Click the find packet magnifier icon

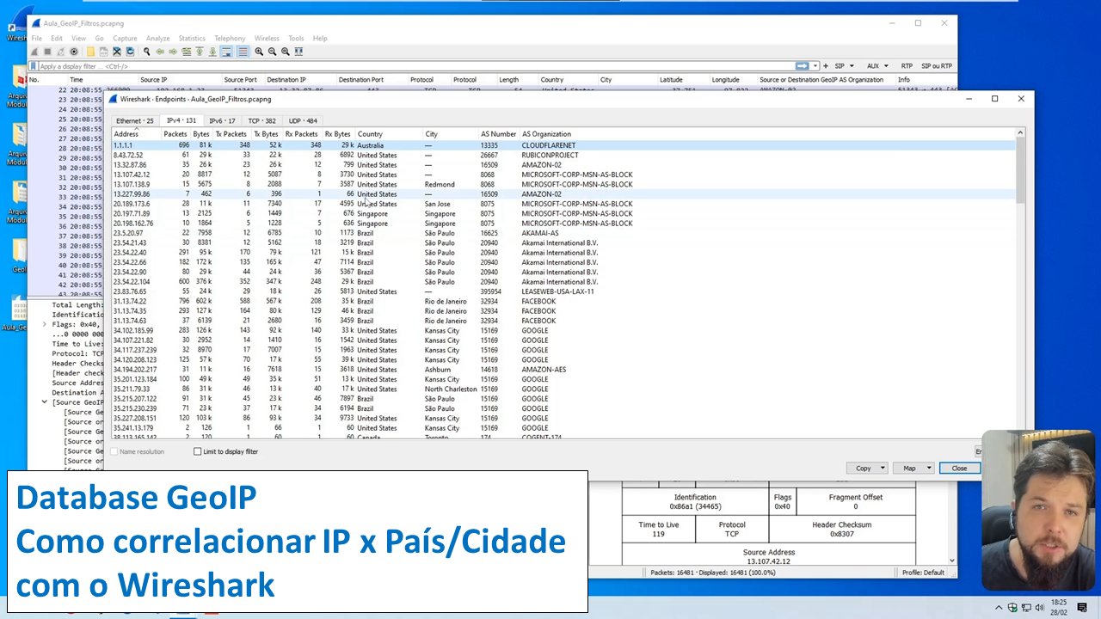pyautogui.click(x=146, y=52)
